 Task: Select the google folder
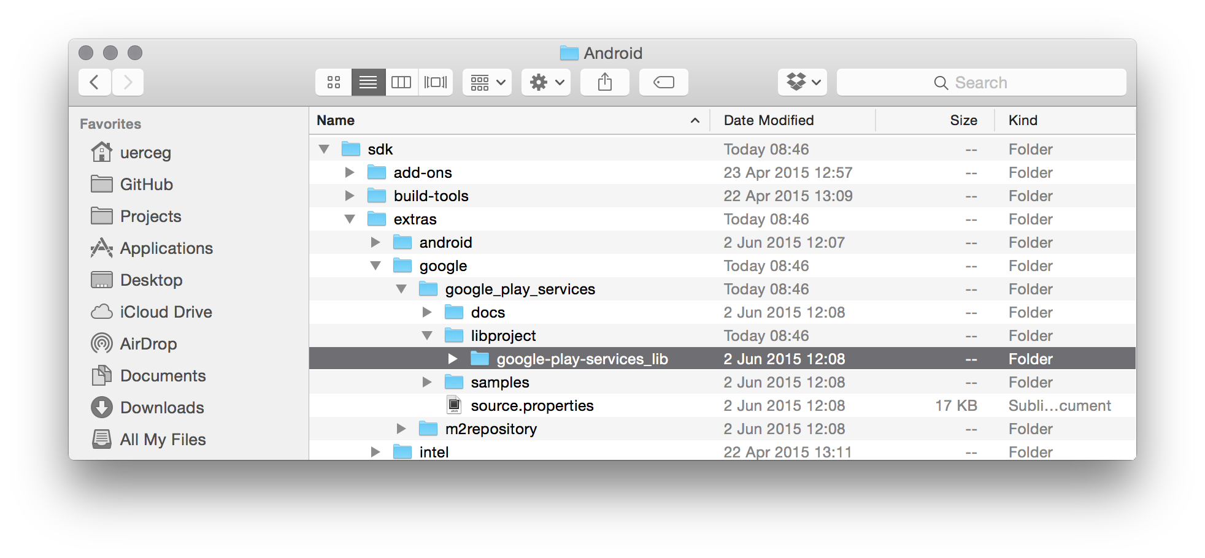(443, 266)
